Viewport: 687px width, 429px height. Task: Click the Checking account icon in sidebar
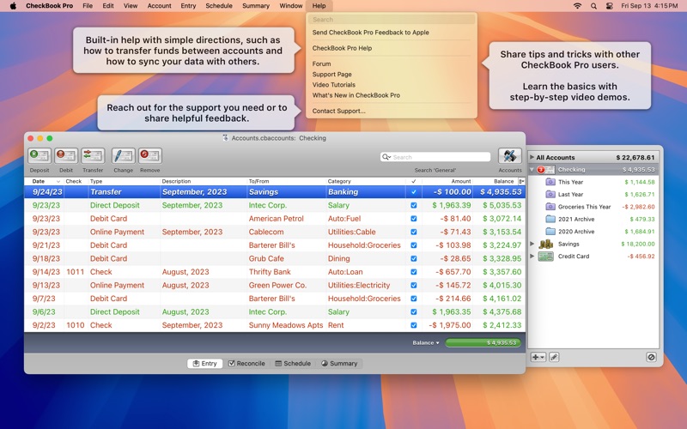(x=546, y=169)
